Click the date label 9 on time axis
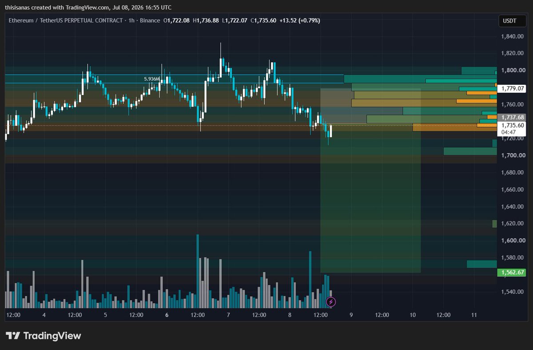 click(x=351, y=315)
